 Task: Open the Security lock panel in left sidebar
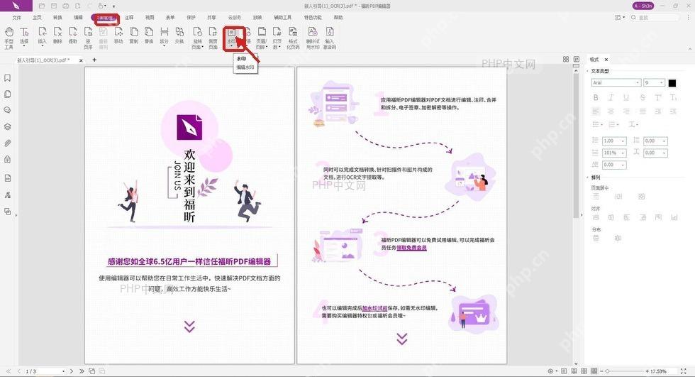click(8, 159)
